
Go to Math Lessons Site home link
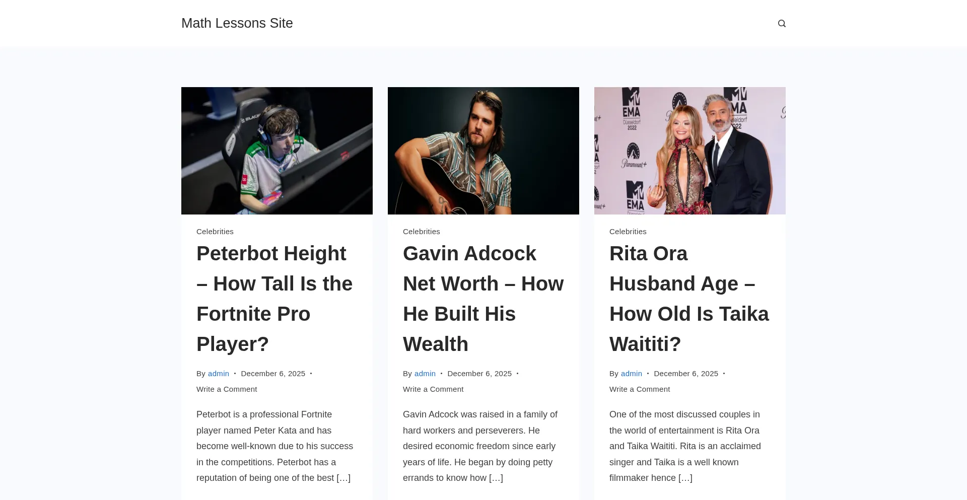coord(237,23)
